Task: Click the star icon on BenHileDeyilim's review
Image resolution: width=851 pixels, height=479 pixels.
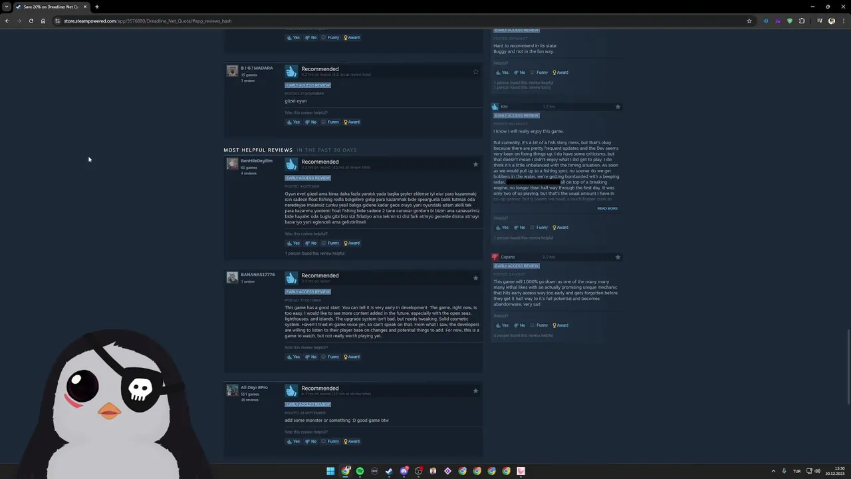Action: (475, 164)
